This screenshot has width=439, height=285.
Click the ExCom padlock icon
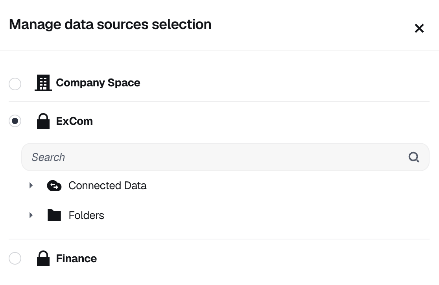coord(43,121)
